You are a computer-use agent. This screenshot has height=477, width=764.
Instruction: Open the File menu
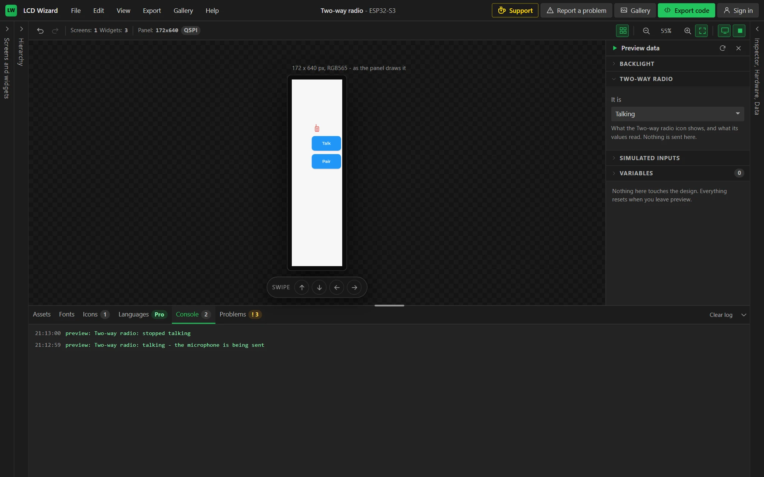coord(76,11)
